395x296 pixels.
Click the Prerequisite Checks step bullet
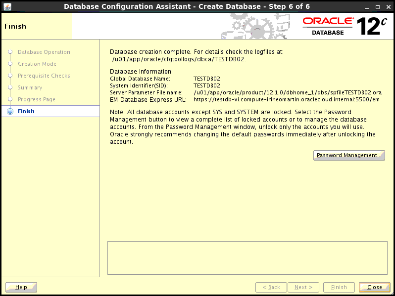10,76
